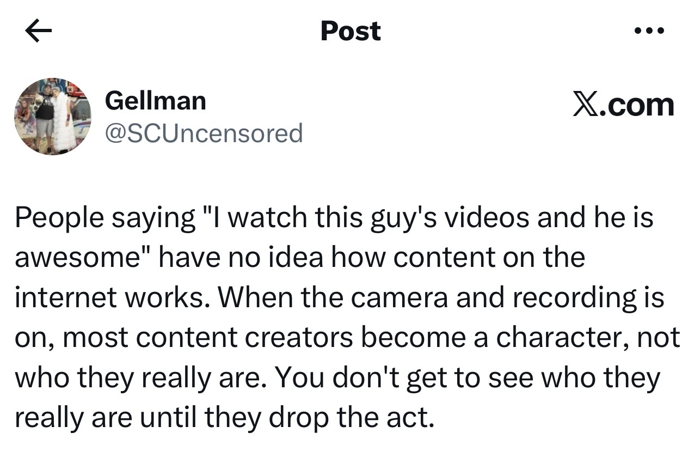Click the X branding in the corner
The height and width of the screenshot is (463, 682).
622,105
